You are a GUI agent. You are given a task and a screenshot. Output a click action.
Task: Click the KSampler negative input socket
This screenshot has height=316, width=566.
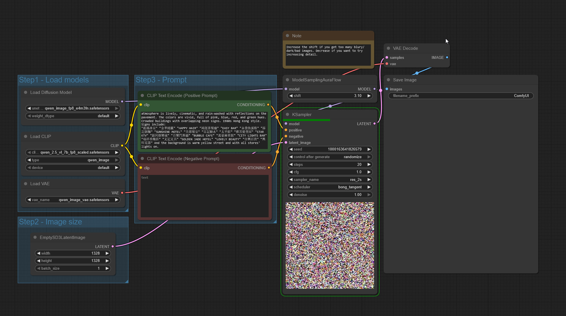pos(286,136)
